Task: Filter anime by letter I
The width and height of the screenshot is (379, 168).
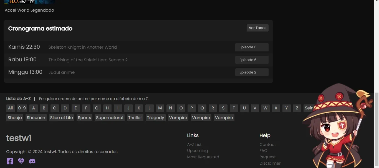Action: (x=118, y=108)
